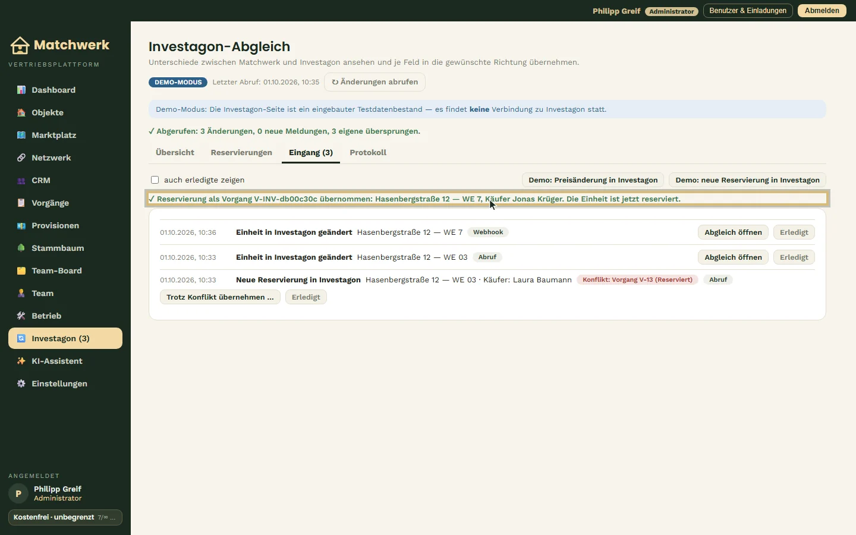Switch to the Reservierungen tab
Viewport: 856px width, 535px height.
[241, 153]
